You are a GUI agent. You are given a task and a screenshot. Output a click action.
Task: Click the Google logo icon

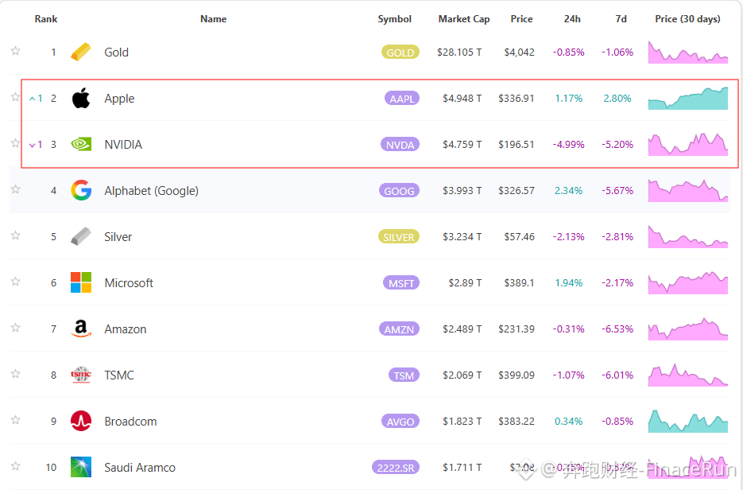pos(81,190)
